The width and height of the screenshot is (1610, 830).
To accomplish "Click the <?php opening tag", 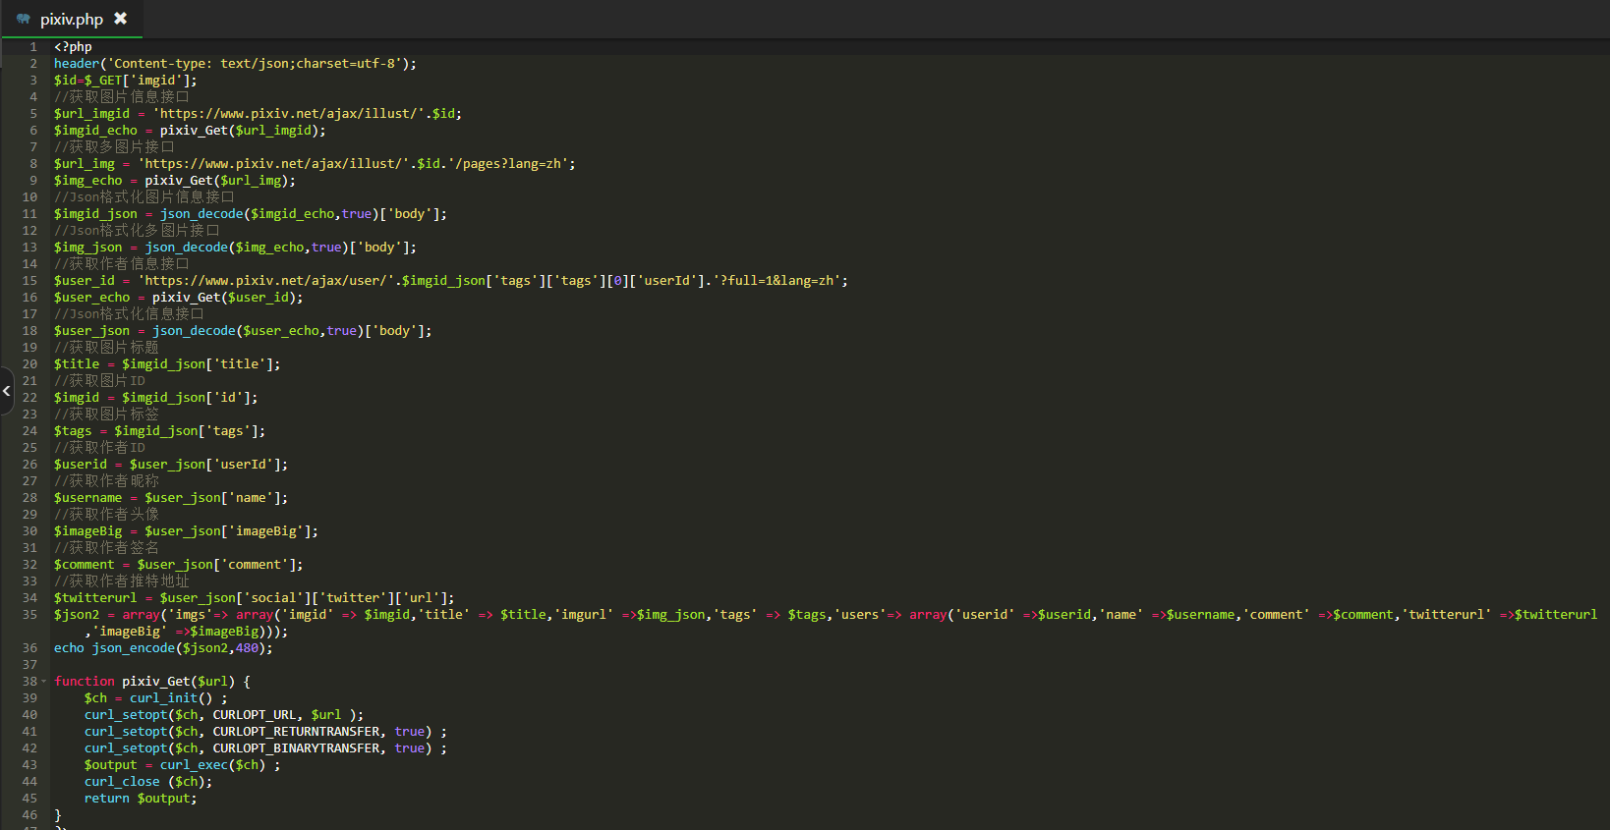I will click(x=73, y=47).
